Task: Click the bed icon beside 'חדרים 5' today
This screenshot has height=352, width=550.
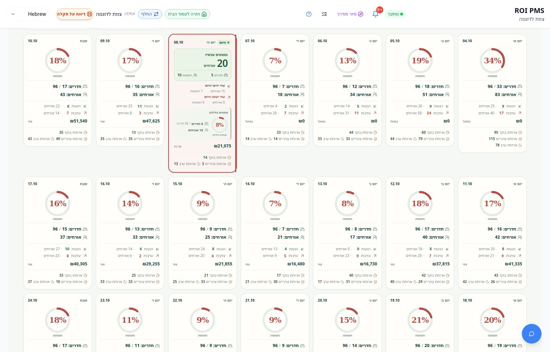Action: click(x=226, y=75)
